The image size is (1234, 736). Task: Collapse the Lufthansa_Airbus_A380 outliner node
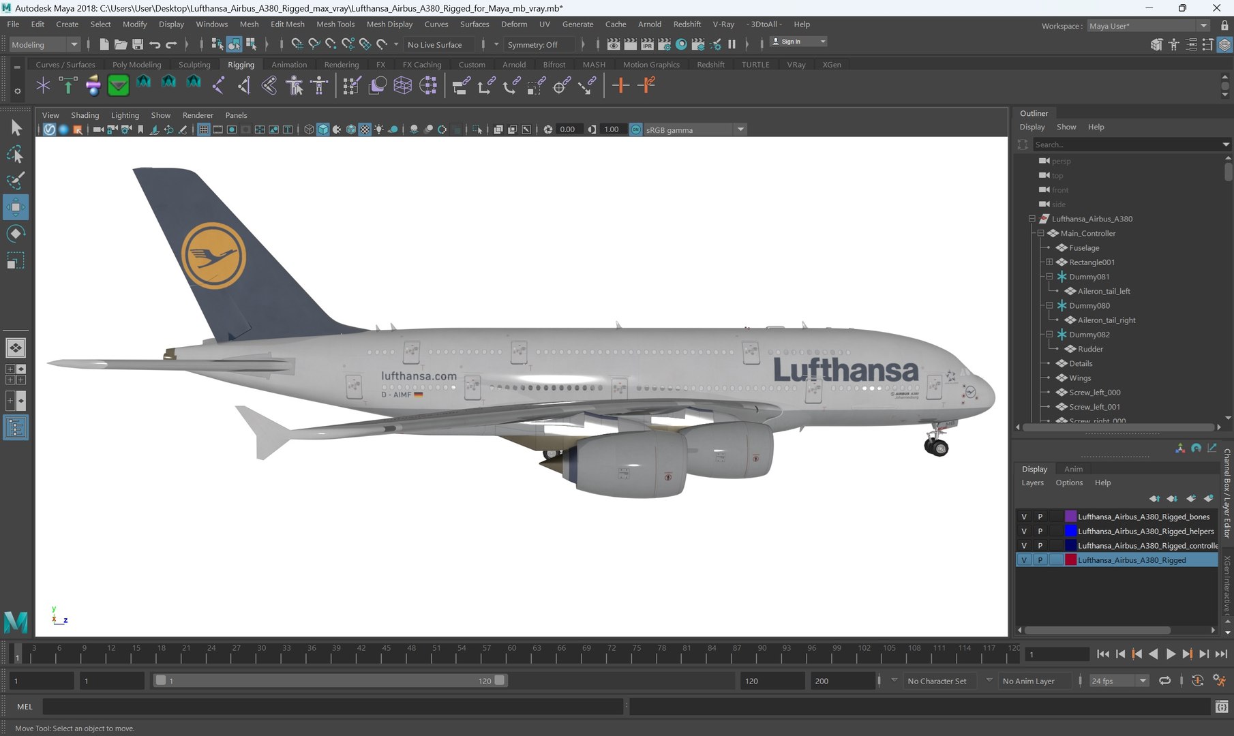[1032, 219]
